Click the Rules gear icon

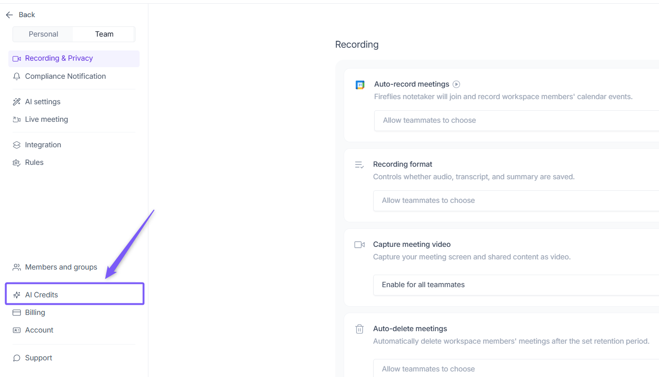17,163
